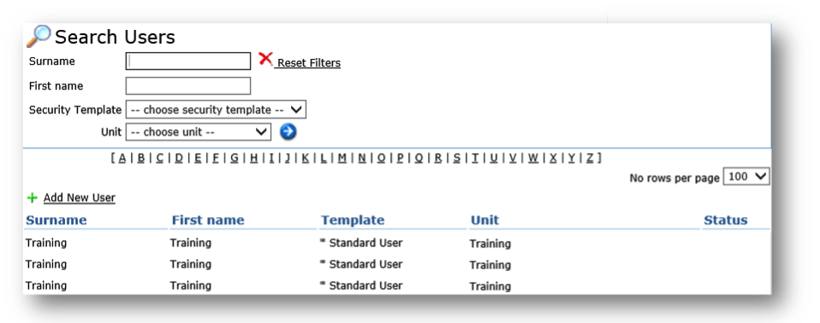This screenshot has height=323, width=820.
Task: Click the Reset Filters link
Action: (308, 62)
